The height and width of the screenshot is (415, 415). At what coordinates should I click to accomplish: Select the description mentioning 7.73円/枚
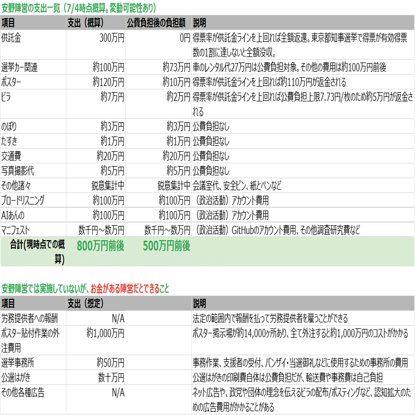click(303, 104)
